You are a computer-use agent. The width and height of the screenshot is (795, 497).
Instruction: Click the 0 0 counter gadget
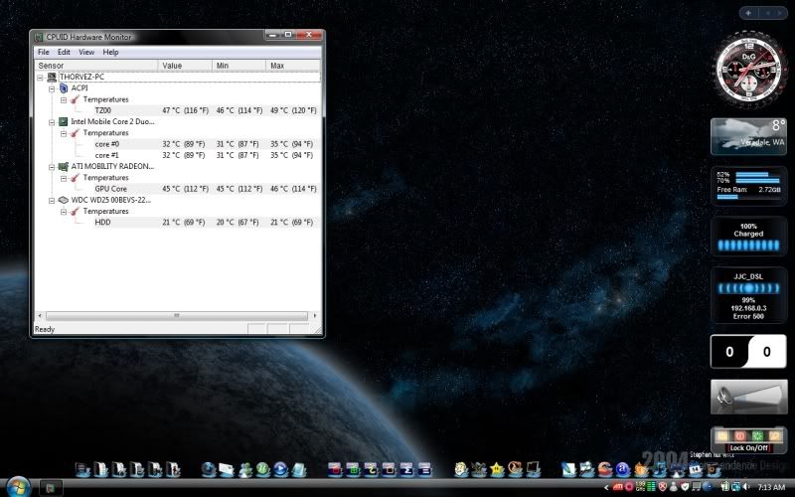(x=748, y=352)
